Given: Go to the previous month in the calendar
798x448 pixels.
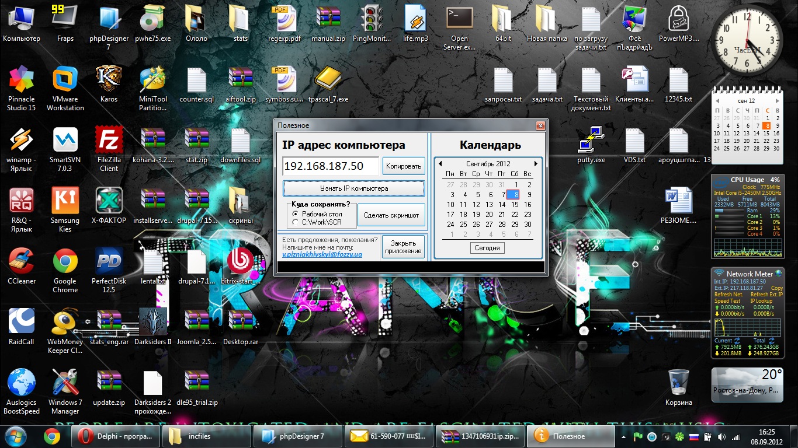Looking at the screenshot, I should click(440, 164).
